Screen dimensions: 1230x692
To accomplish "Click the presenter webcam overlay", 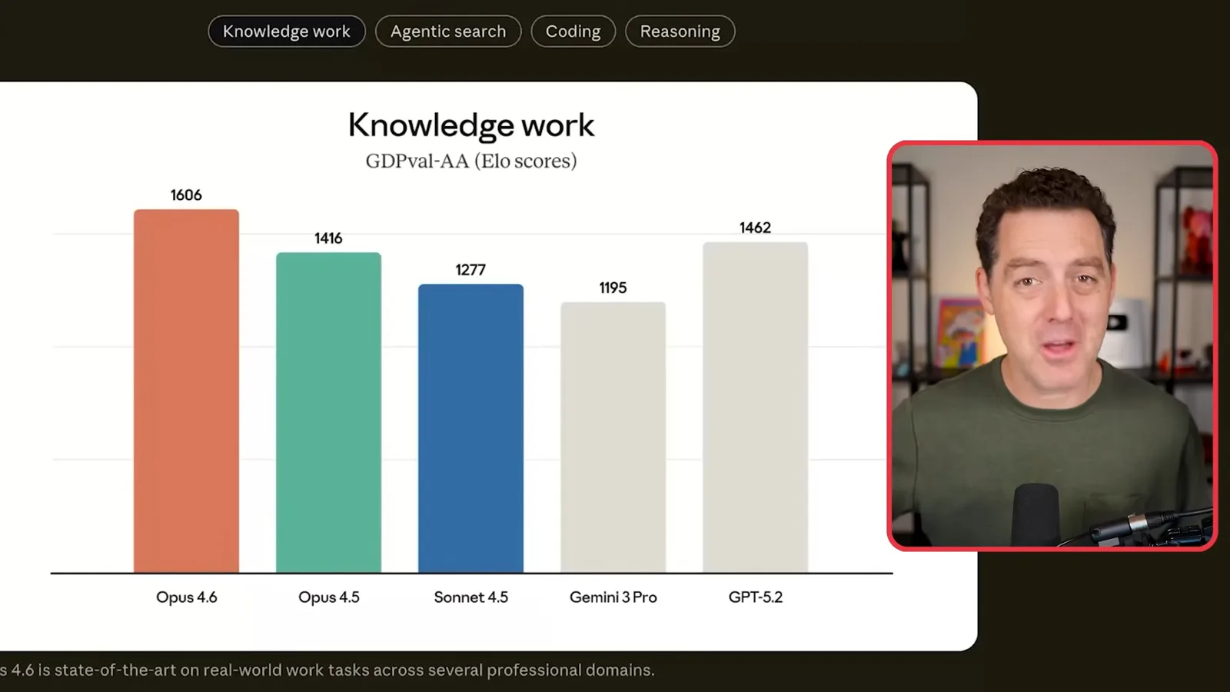I will (x=1052, y=346).
